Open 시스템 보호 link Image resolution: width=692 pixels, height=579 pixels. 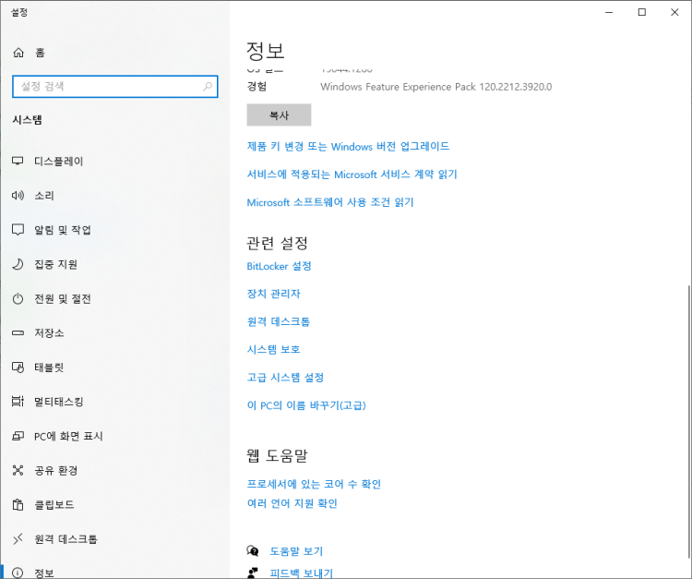(274, 349)
